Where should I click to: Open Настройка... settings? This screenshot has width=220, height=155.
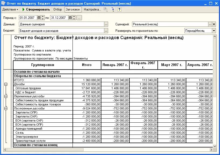click(x=92, y=9)
